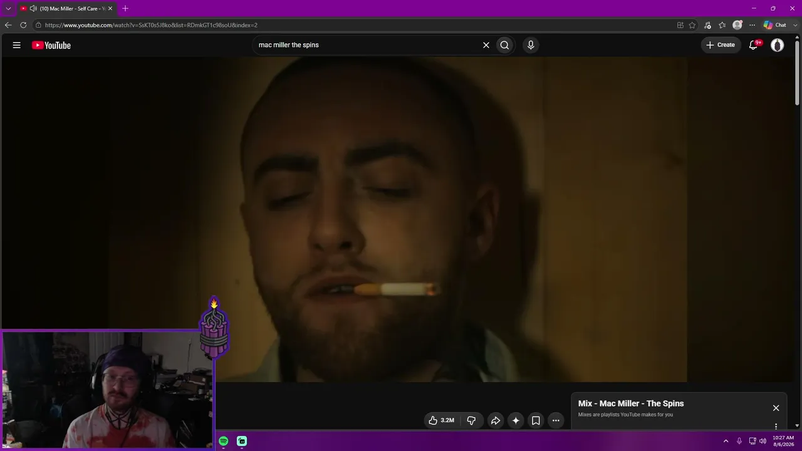Open the Copilot Chat button

click(x=775, y=25)
